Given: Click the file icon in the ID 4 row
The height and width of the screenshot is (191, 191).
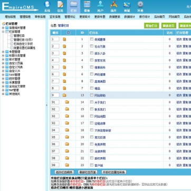Looking at the screenshot, I should coord(64,60).
